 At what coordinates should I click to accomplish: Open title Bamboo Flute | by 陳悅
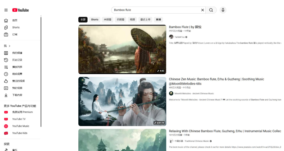185,27
